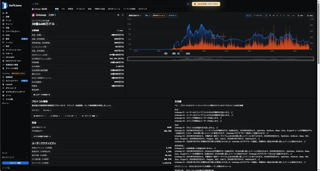Click the chart range slider left handle
320x171 pixels.
coord(128,59)
